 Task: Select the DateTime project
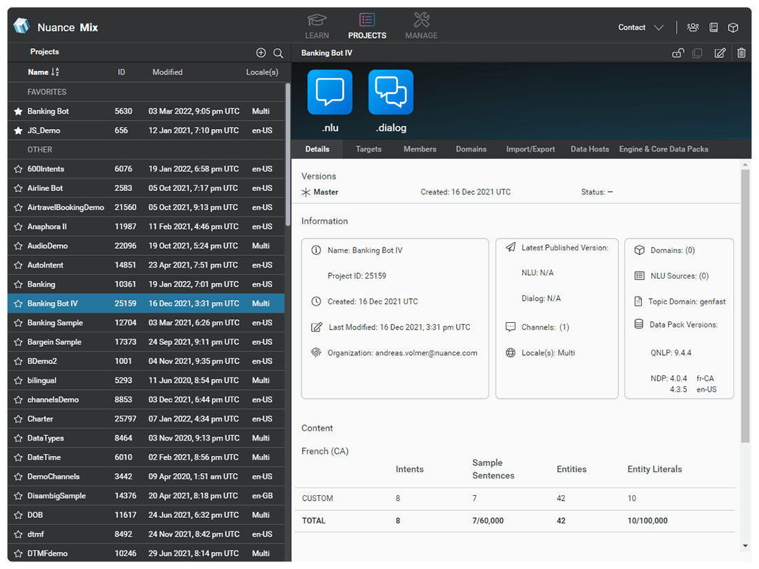146,457
